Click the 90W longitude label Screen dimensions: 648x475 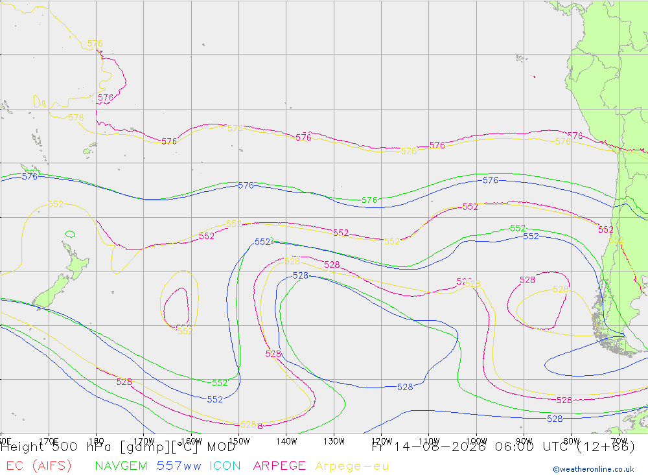click(x=524, y=441)
